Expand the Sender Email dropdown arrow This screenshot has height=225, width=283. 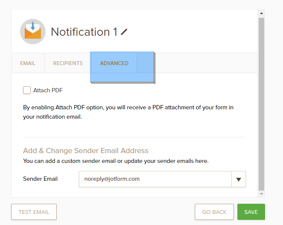238,179
